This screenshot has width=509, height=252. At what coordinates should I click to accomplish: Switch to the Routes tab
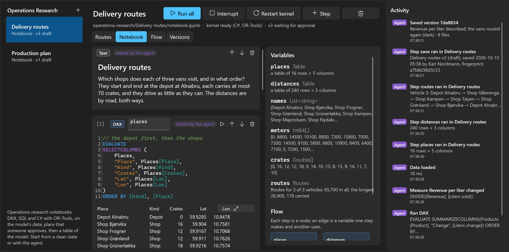click(x=103, y=37)
